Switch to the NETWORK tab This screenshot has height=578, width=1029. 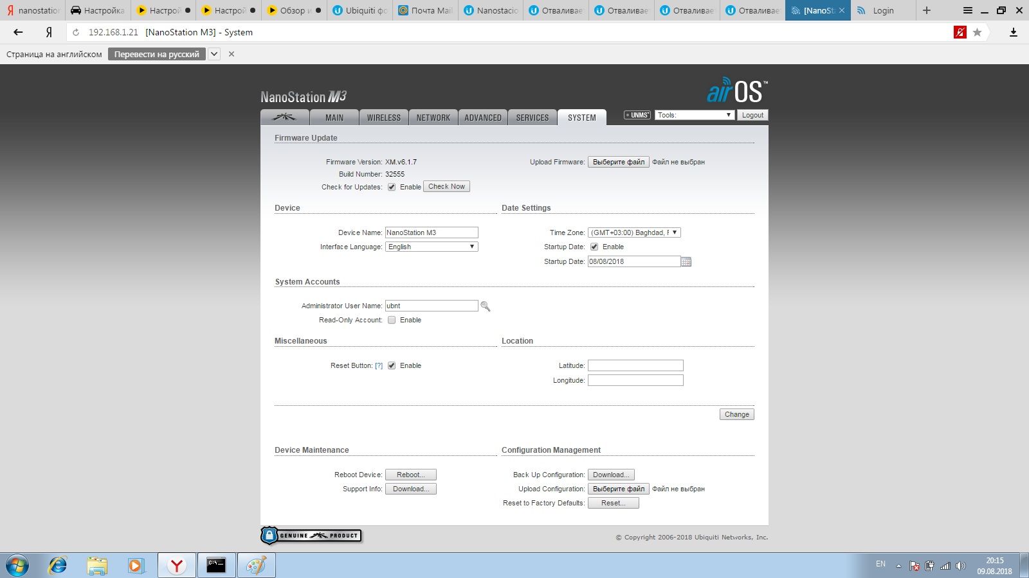(433, 118)
